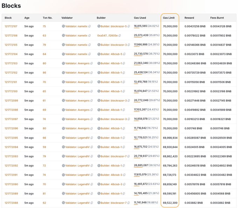Copy builder address in block 121772102 row
The width and height of the screenshot is (238, 208).
124,73
